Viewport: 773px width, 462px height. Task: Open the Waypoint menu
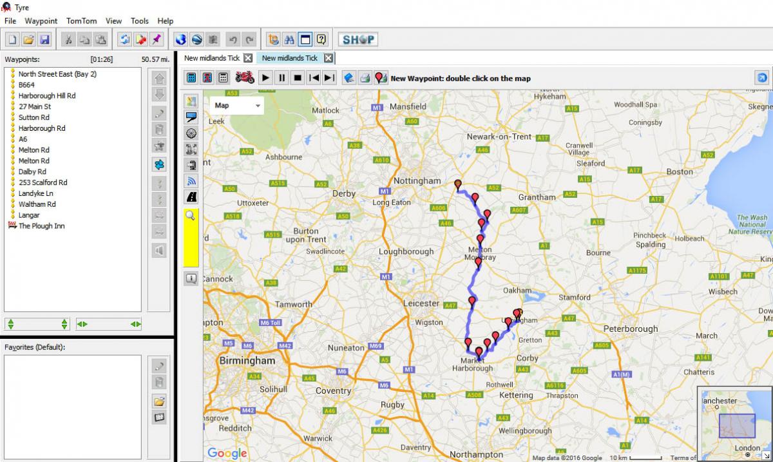click(41, 21)
